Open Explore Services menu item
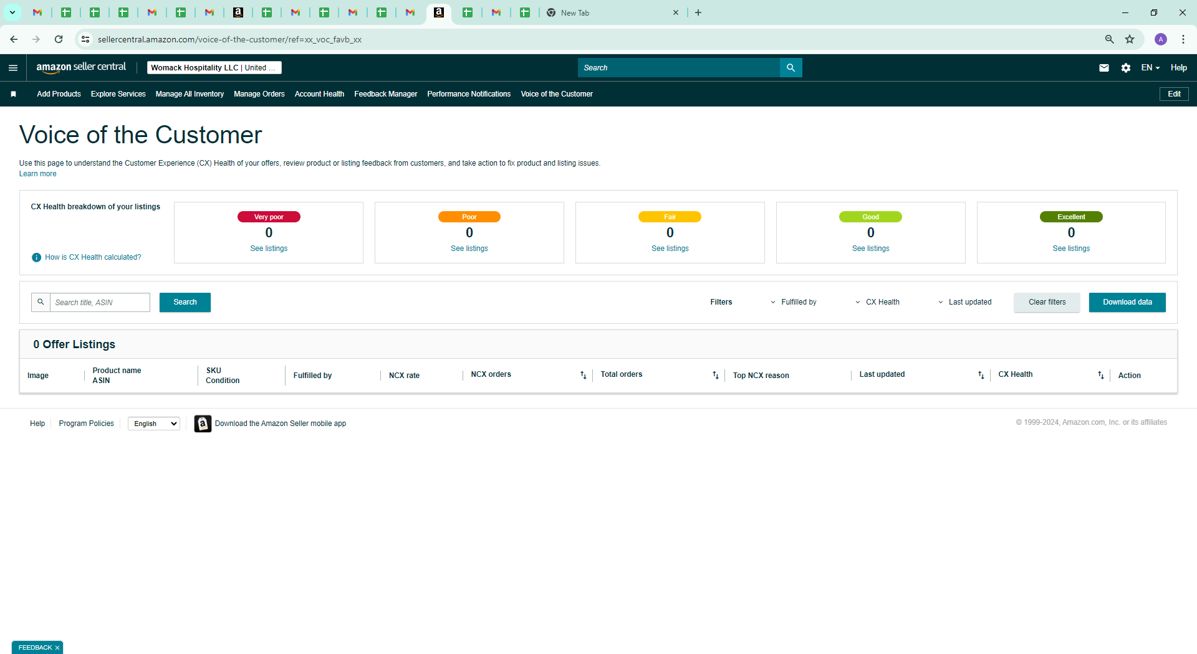The width and height of the screenshot is (1197, 654). pos(118,94)
